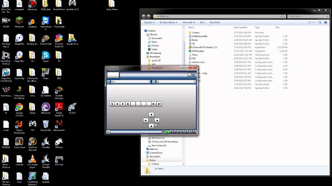Select Control Panel in navigation pane
This screenshot has height=186, width=332.
tap(156, 153)
